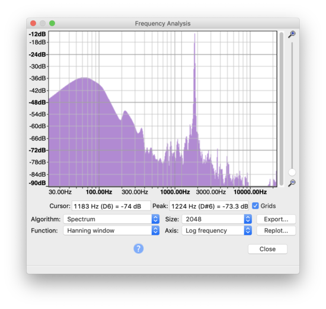
Task: Click the Cursor frequency readout field
Action: (111, 206)
